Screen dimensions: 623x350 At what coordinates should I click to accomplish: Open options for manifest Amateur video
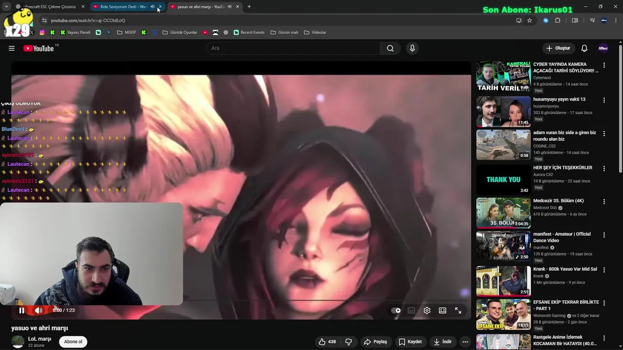pos(604,235)
